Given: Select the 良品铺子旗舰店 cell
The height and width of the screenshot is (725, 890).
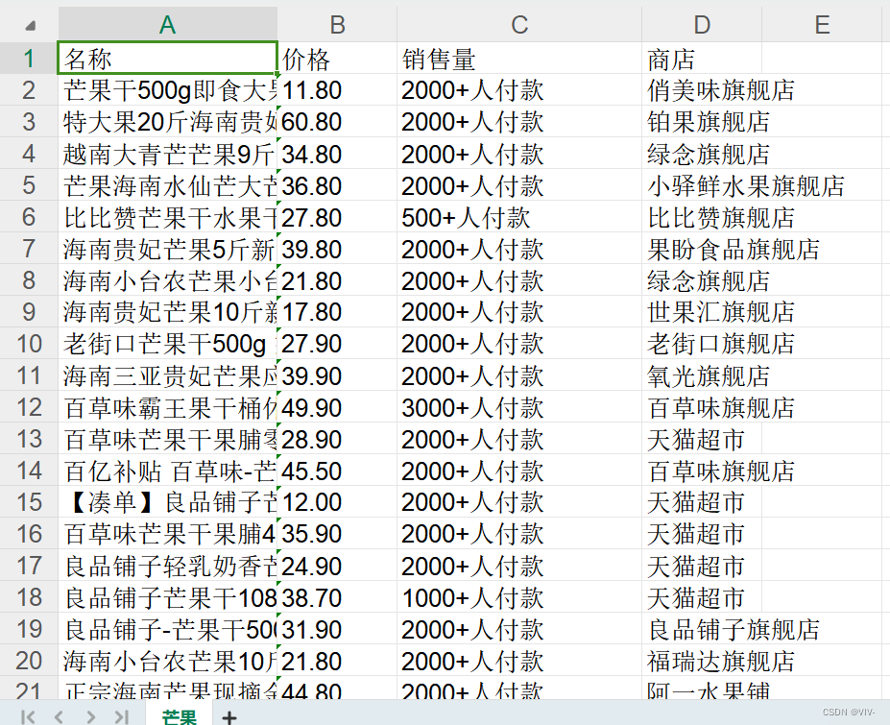Looking at the screenshot, I should pyautogui.click(x=702, y=629).
